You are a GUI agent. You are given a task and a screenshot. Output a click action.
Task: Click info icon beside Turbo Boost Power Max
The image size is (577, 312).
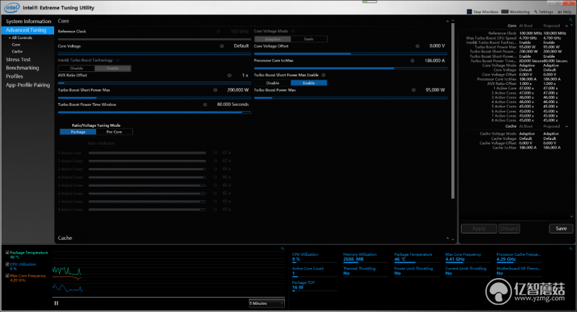[413, 90]
